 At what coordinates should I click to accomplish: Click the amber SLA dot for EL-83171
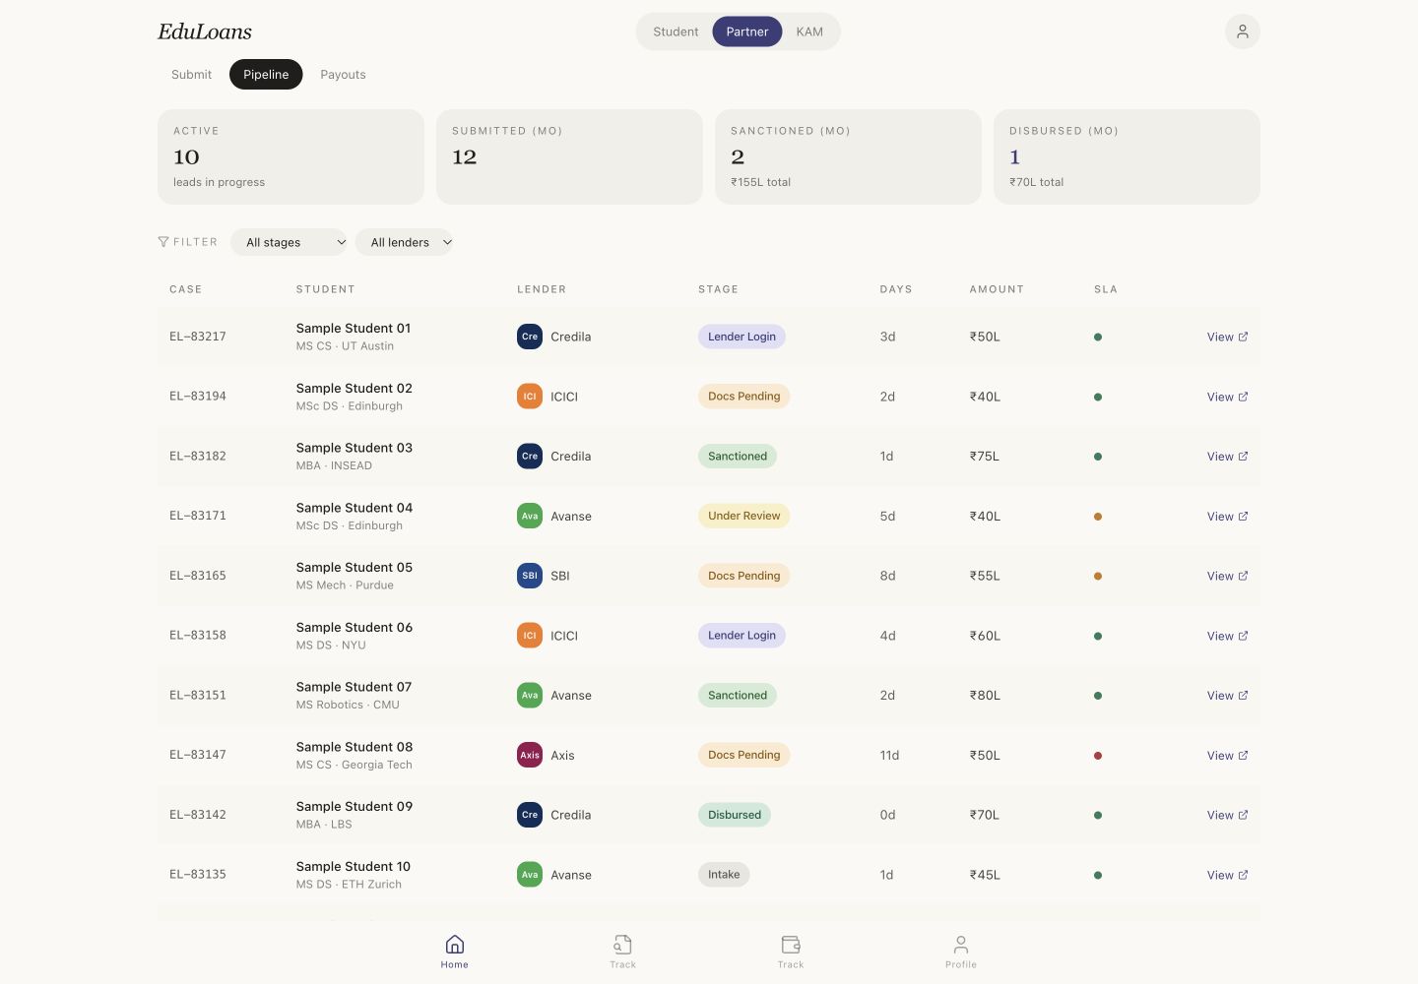(1098, 517)
